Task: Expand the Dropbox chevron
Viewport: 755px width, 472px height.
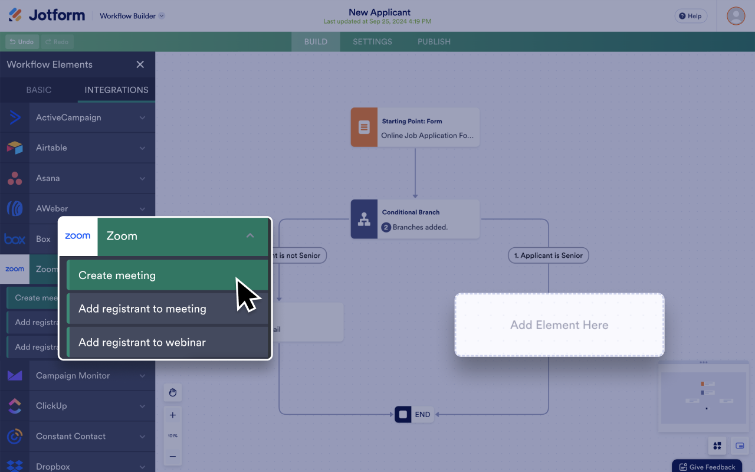Action: click(142, 467)
